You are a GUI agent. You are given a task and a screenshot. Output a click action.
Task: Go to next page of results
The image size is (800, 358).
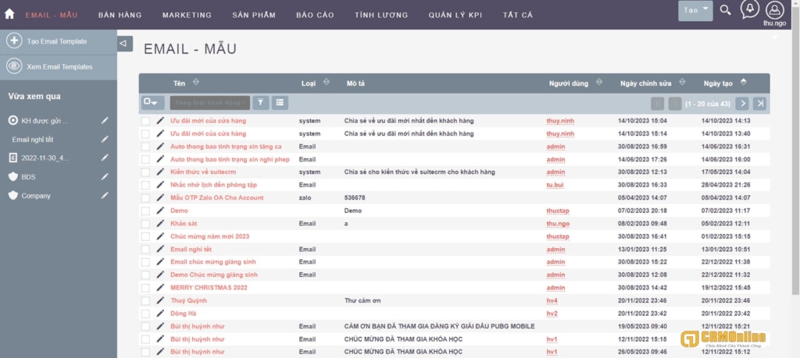pos(742,103)
